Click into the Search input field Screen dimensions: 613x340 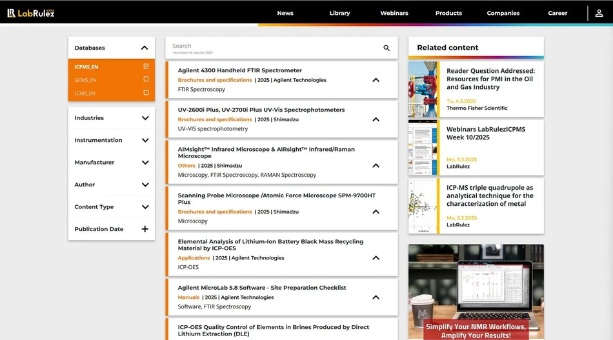276,48
